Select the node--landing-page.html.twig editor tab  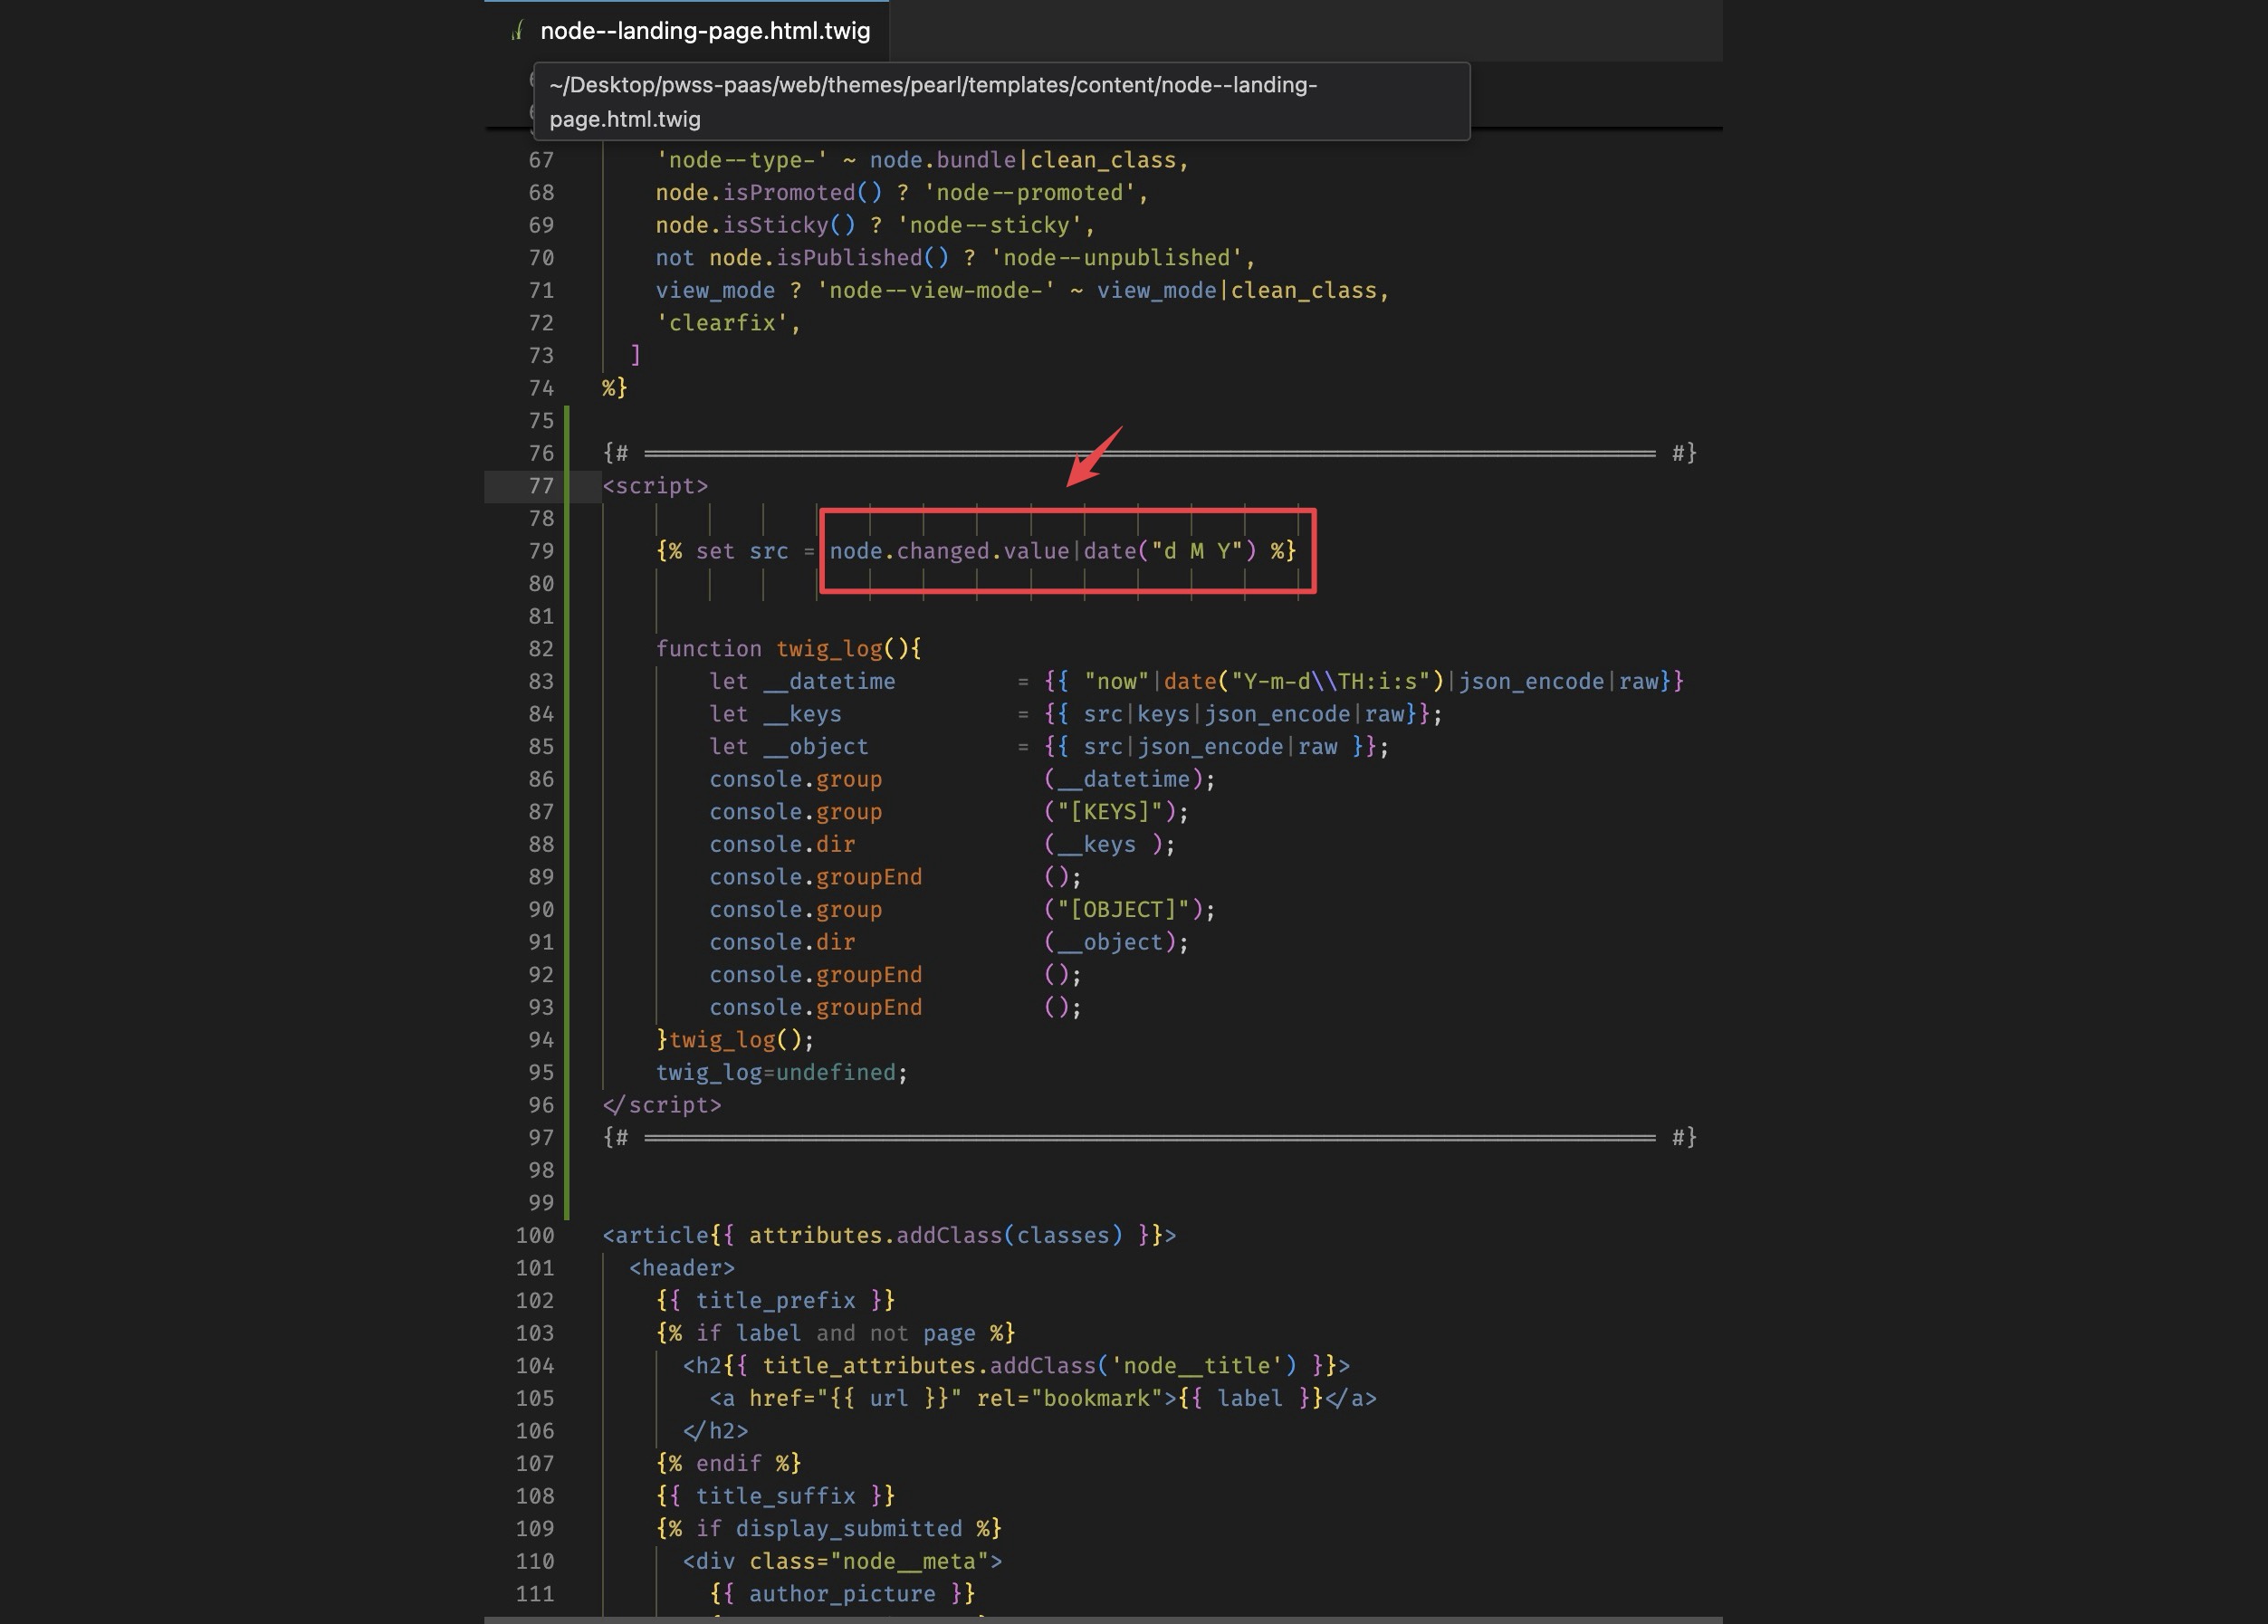(687, 31)
